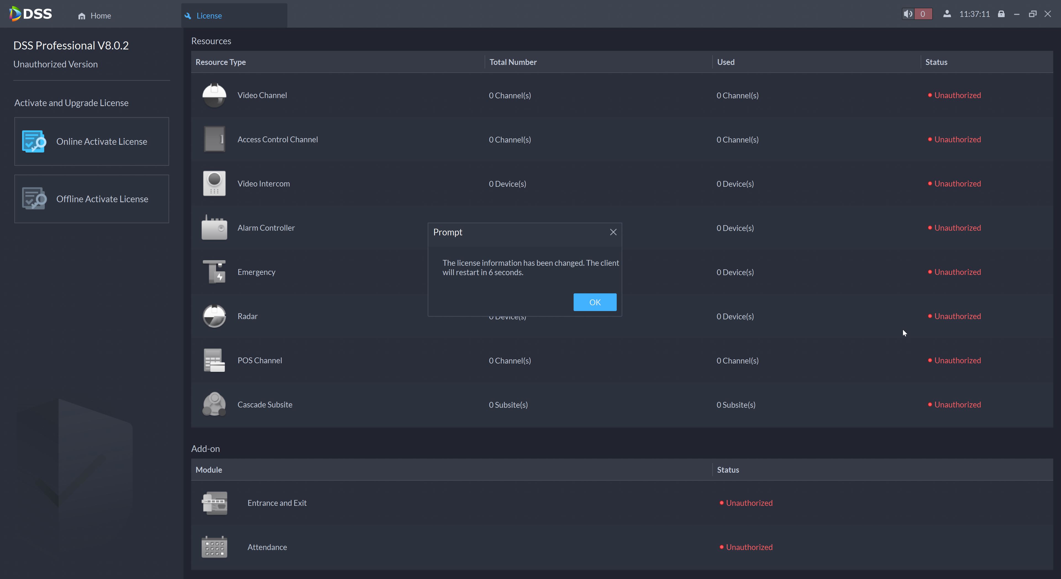Click the Video Channel camera icon
The image size is (1061, 579).
click(214, 95)
